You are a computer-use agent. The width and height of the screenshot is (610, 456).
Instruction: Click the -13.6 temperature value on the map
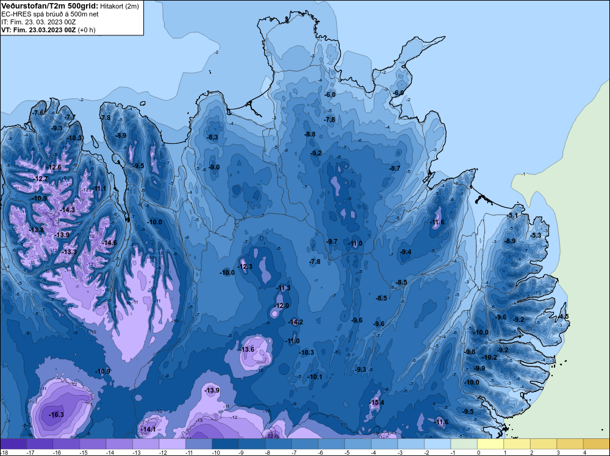pos(246,349)
